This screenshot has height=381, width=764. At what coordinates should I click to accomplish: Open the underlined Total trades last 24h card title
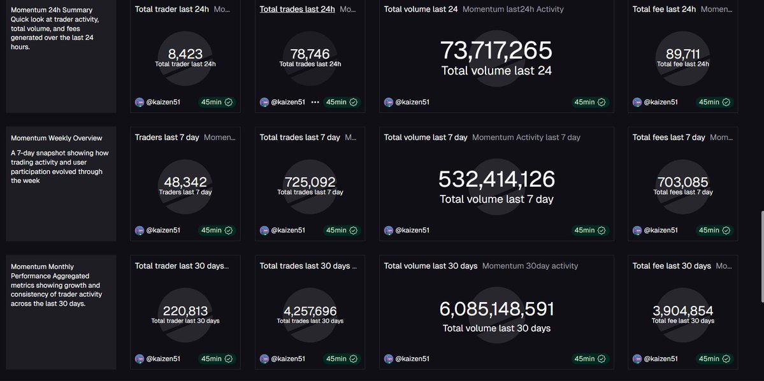pos(297,10)
